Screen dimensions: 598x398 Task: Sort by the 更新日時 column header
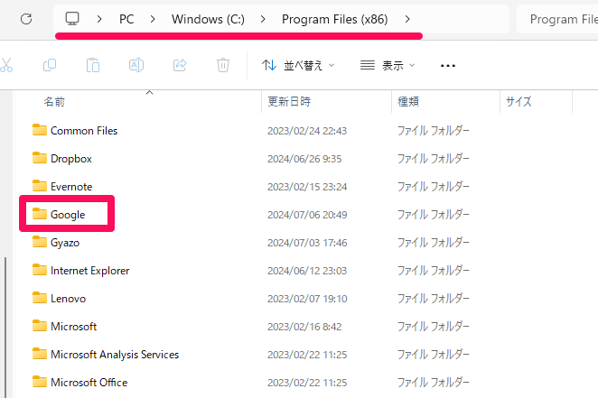tap(289, 101)
